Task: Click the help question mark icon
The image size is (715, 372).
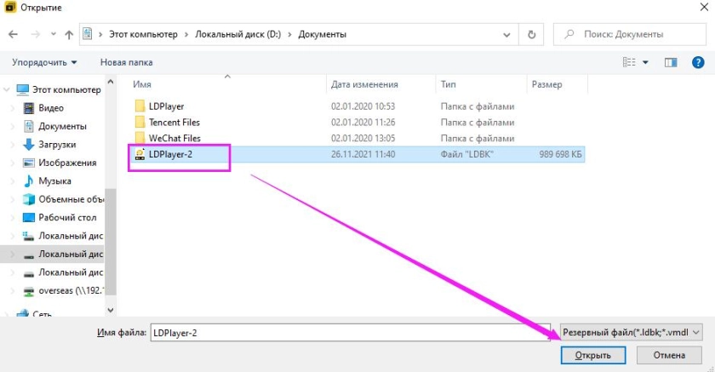Action: pos(698,62)
